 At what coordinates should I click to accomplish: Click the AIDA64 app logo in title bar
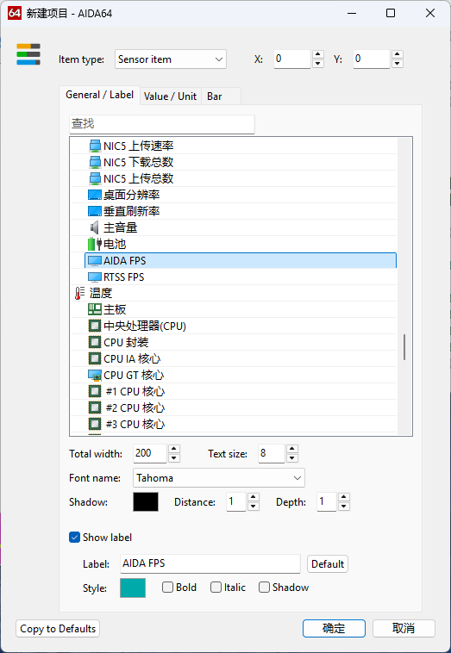tap(15, 13)
